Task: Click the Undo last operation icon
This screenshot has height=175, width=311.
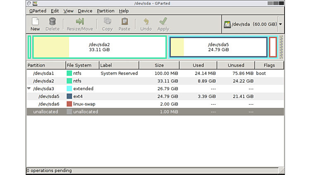Action: pos(146,22)
